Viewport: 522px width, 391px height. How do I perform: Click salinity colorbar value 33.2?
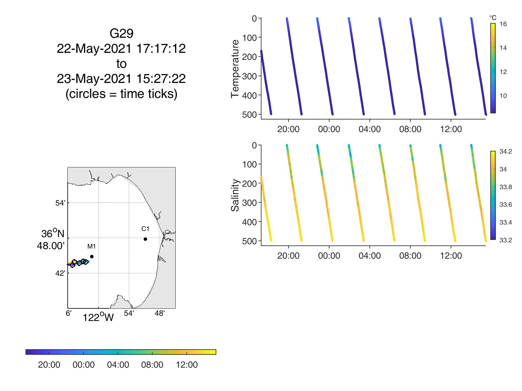(505, 240)
